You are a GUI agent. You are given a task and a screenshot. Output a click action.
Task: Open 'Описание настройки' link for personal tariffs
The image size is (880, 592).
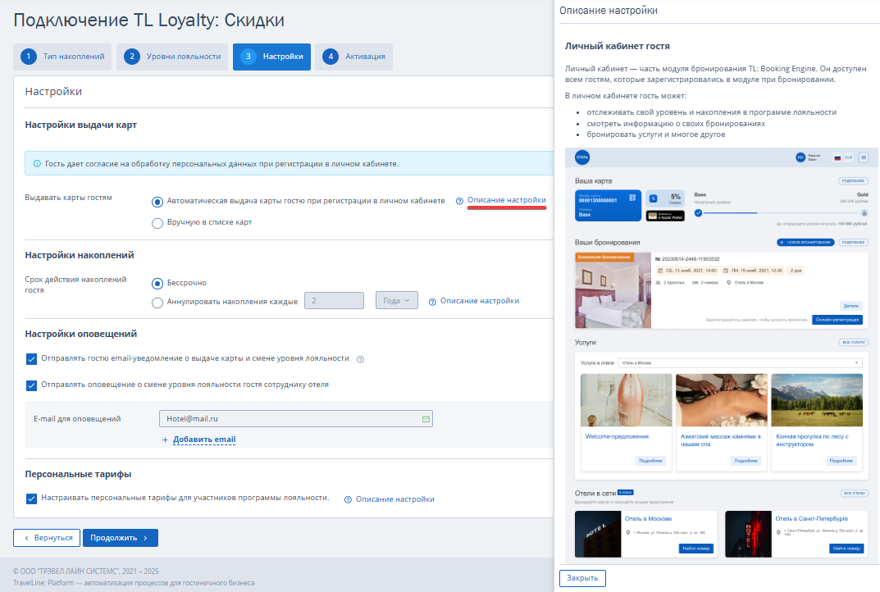[395, 499]
